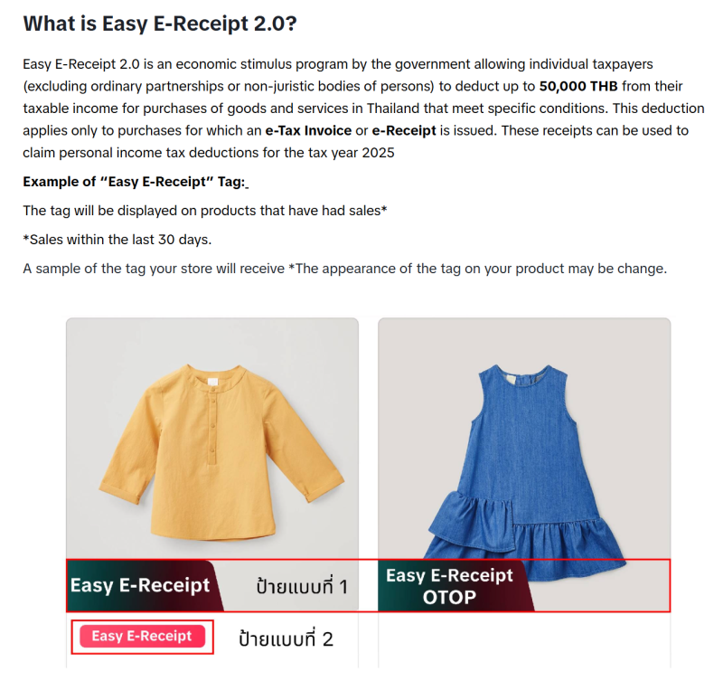Viewport: 723px width, 681px height.
Task: Click the '*Sales within the last 30 days' note
Action: tap(117, 240)
